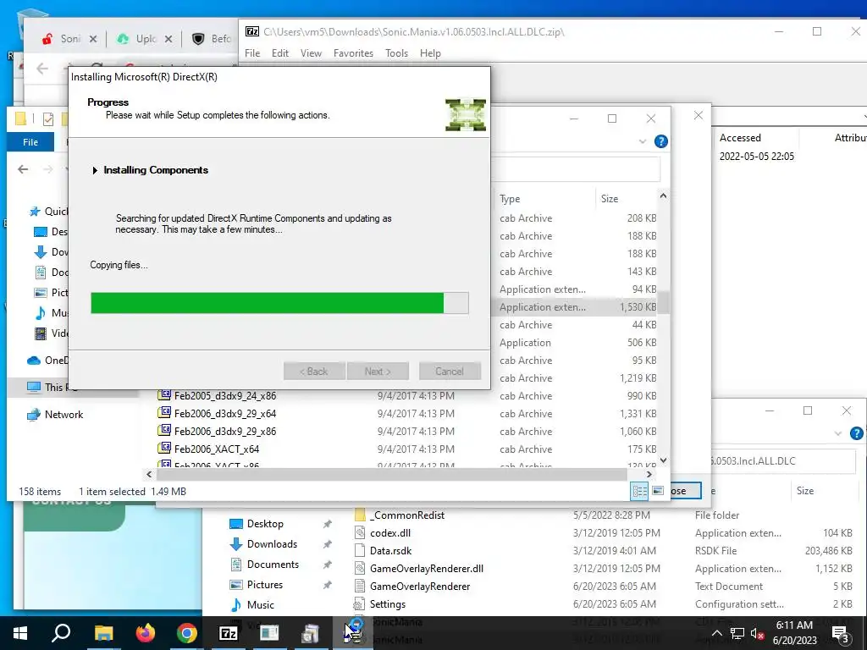Open the 7-Zip View menu
This screenshot has height=650, width=867.
(311, 53)
